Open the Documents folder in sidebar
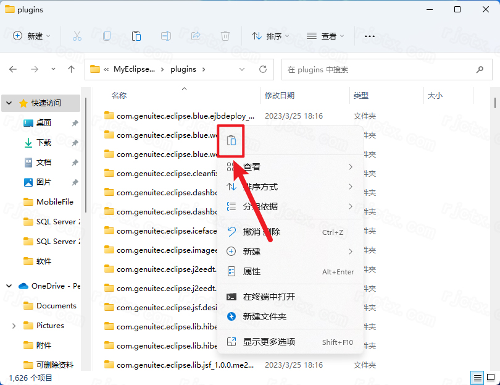This screenshot has width=500, height=385. point(56,306)
